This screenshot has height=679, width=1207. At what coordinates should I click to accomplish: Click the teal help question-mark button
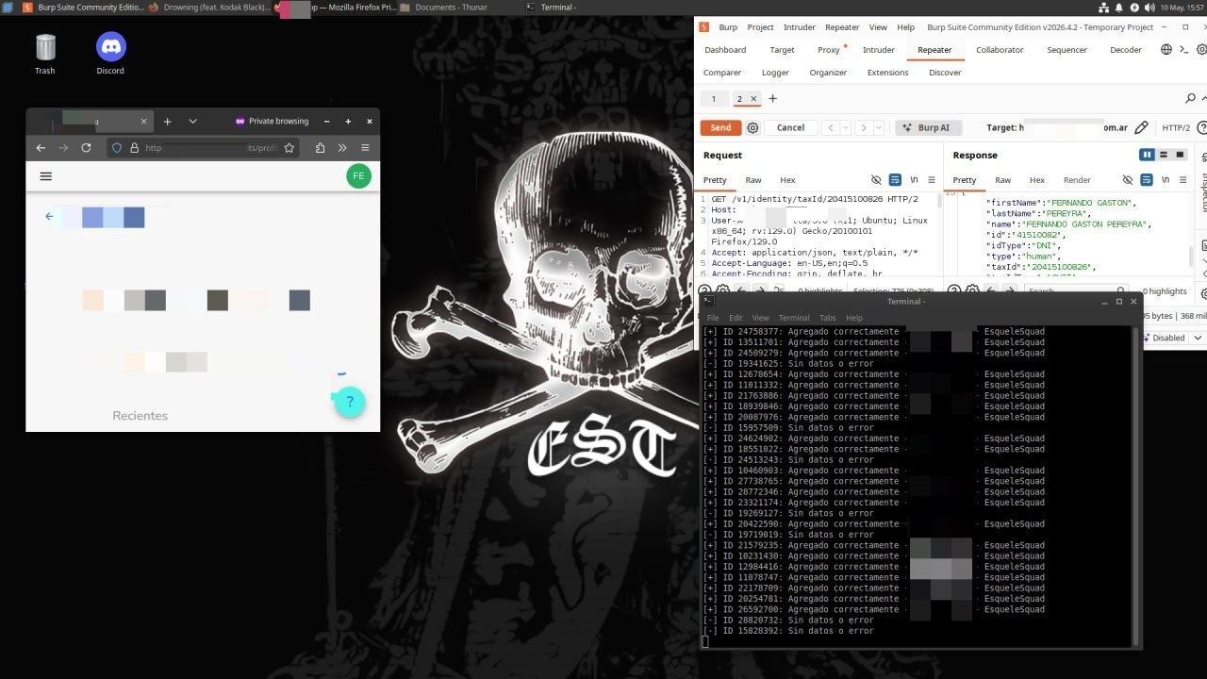350,402
